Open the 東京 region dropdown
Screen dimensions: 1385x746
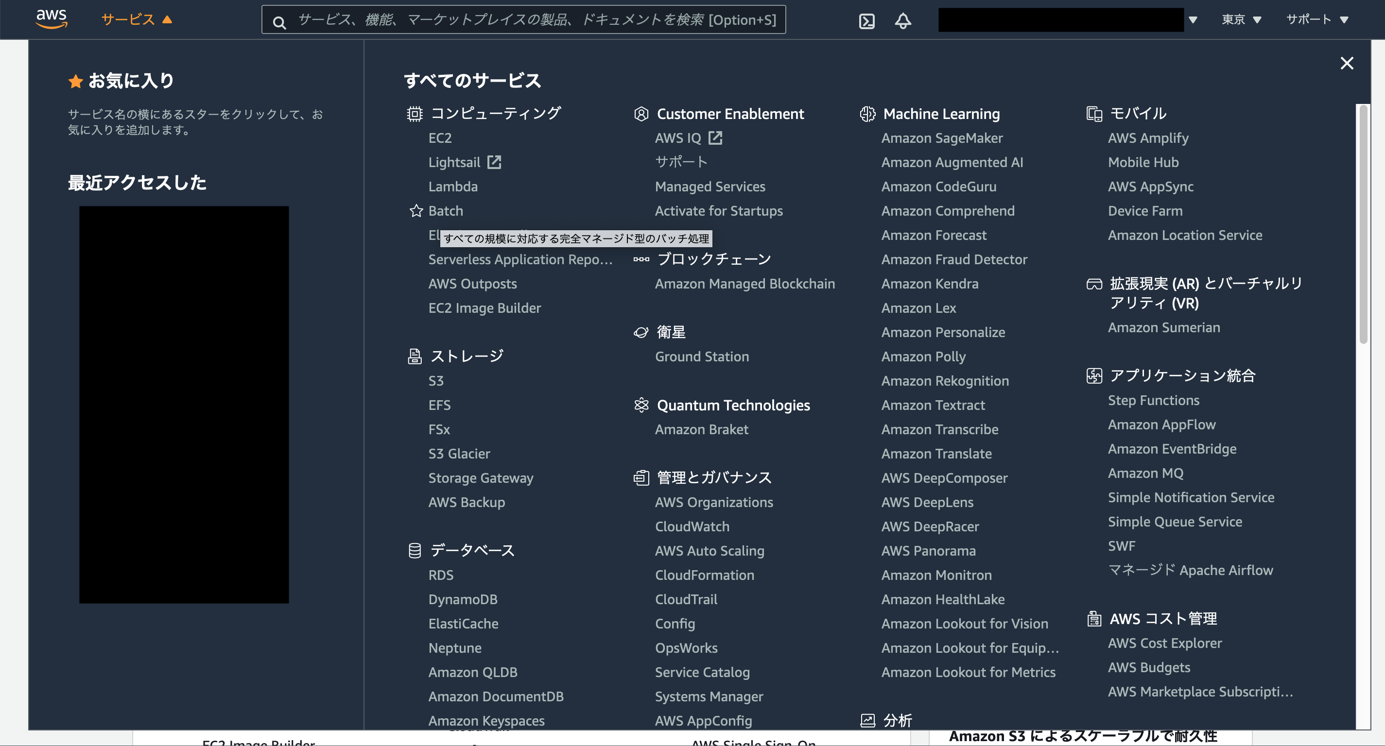pos(1242,20)
